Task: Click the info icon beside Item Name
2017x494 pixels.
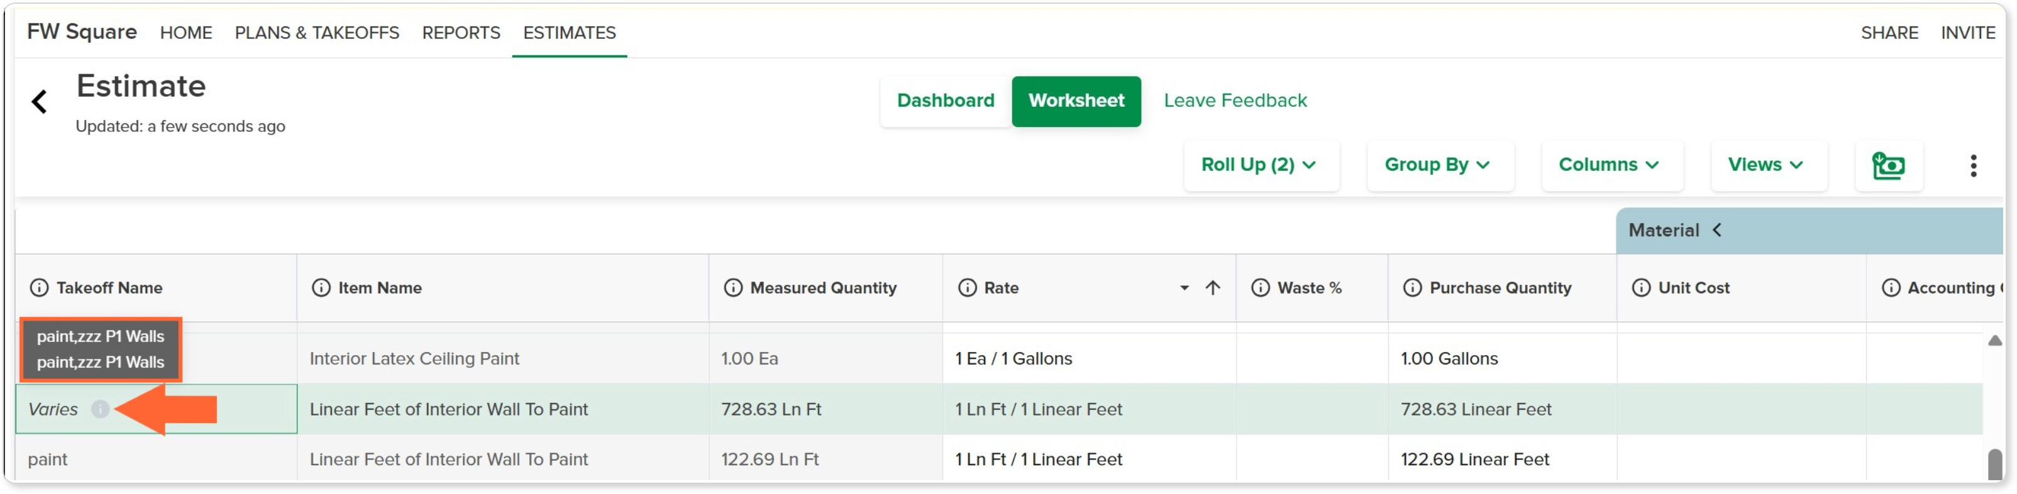Action: pyautogui.click(x=321, y=288)
